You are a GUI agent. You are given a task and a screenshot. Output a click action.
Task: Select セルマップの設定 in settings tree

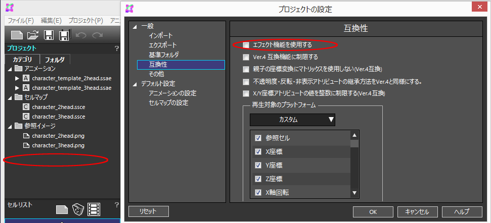pos(168,103)
